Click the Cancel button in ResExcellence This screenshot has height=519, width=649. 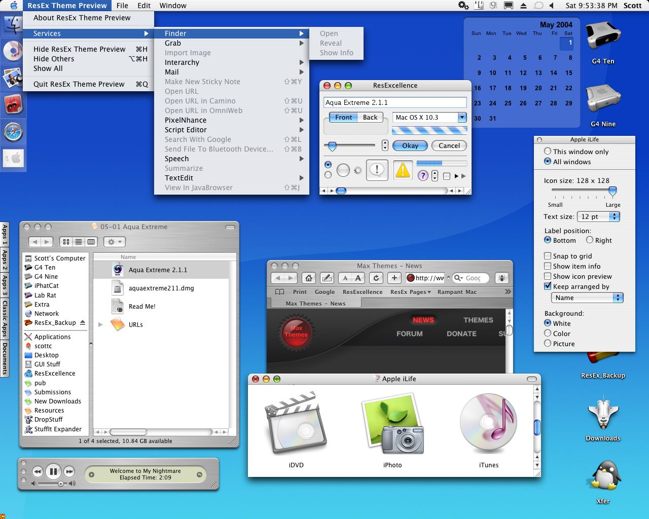(449, 145)
